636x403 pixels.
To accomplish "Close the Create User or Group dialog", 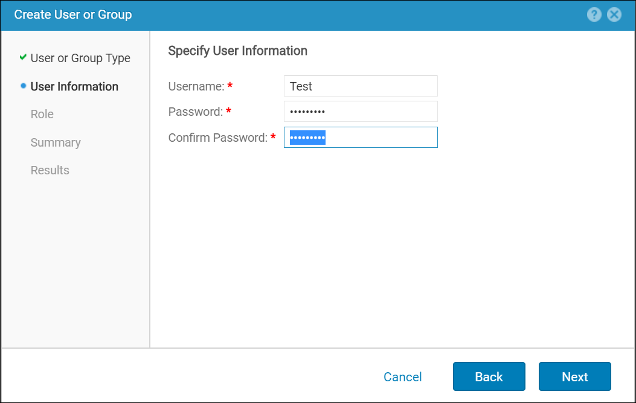I will click(614, 15).
